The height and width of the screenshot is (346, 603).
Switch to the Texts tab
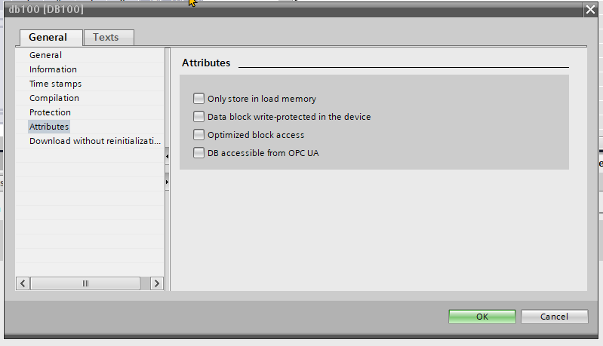pyautogui.click(x=109, y=37)
